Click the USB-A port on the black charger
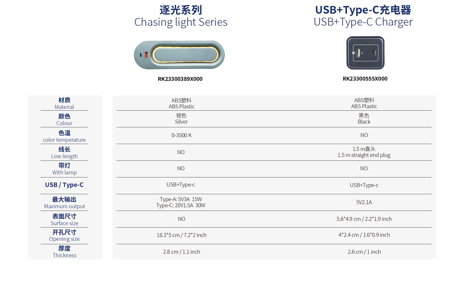Image resolution: width=464 pixels, height=286 pixels. coord(358,53)
